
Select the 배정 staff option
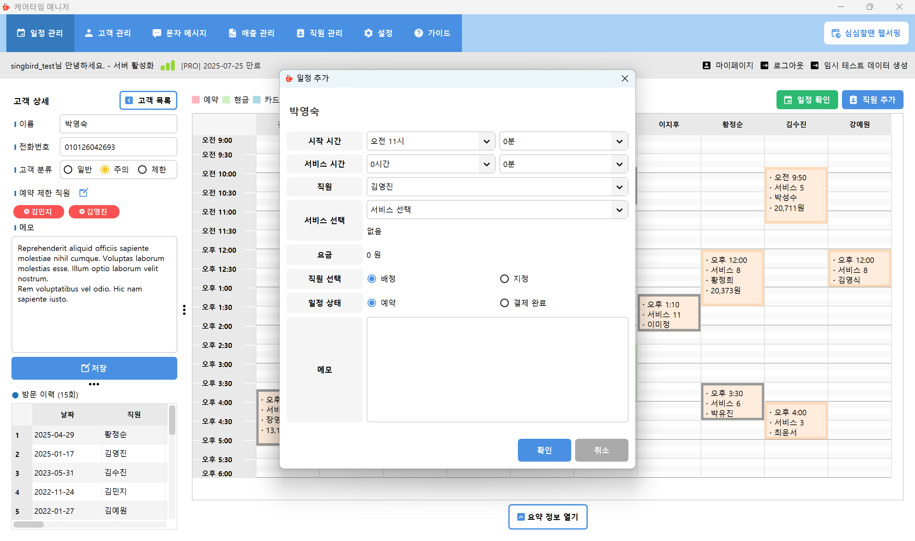point(372,279)
